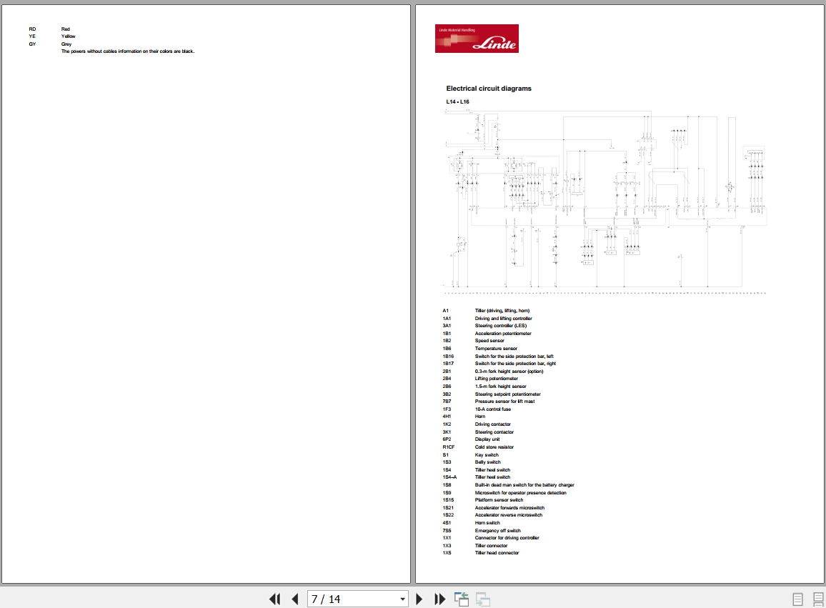Click 'Platform sensor switch' line

coord(499,500)
